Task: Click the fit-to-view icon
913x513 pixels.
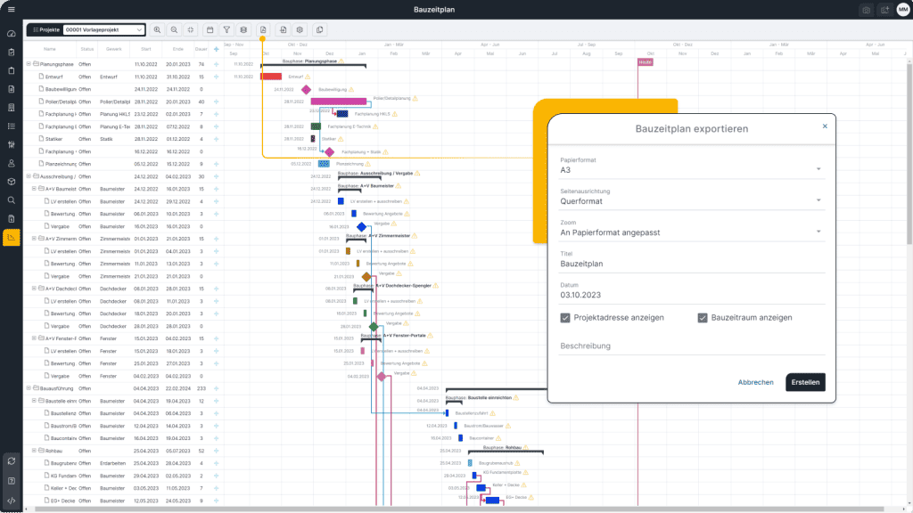Action: (x=192, y=29)
